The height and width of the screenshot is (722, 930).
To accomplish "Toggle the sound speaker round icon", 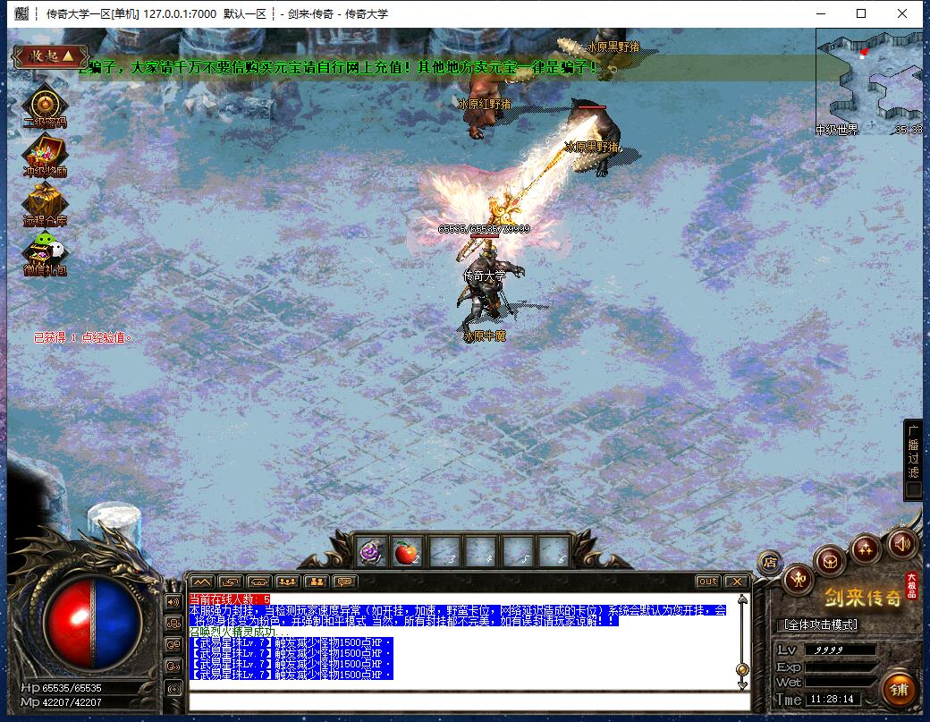I will pyautogui.click(x=901, y=543).
